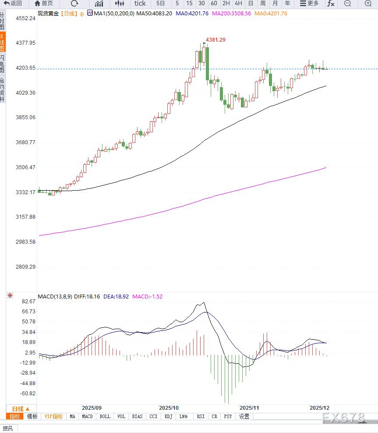Zoom in the chart with plus magnifier

coord(367,4)
